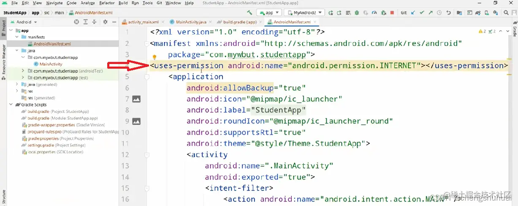Click Attach Debugger to Android Process icon

(383, 13)
